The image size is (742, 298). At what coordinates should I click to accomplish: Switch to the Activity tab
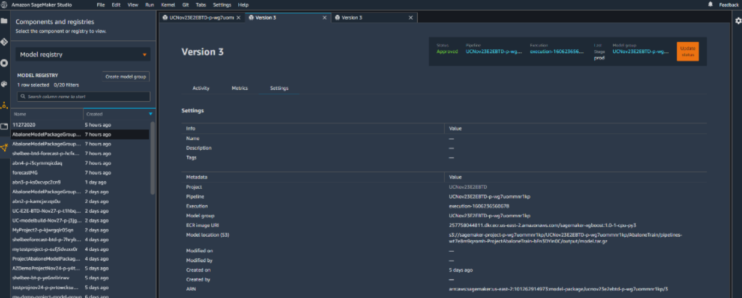(201, 88)
